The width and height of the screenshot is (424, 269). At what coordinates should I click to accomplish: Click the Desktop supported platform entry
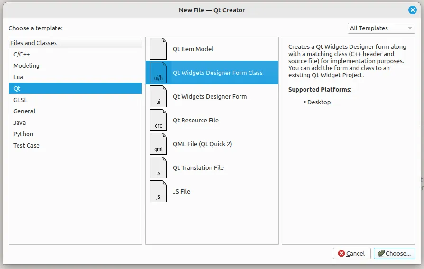(319, 102)
